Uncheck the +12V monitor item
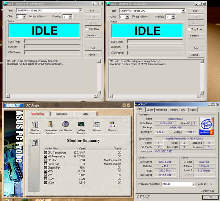The height and width of the screenshot is (201, 220). pyautogui.click(x=45, y=171)
